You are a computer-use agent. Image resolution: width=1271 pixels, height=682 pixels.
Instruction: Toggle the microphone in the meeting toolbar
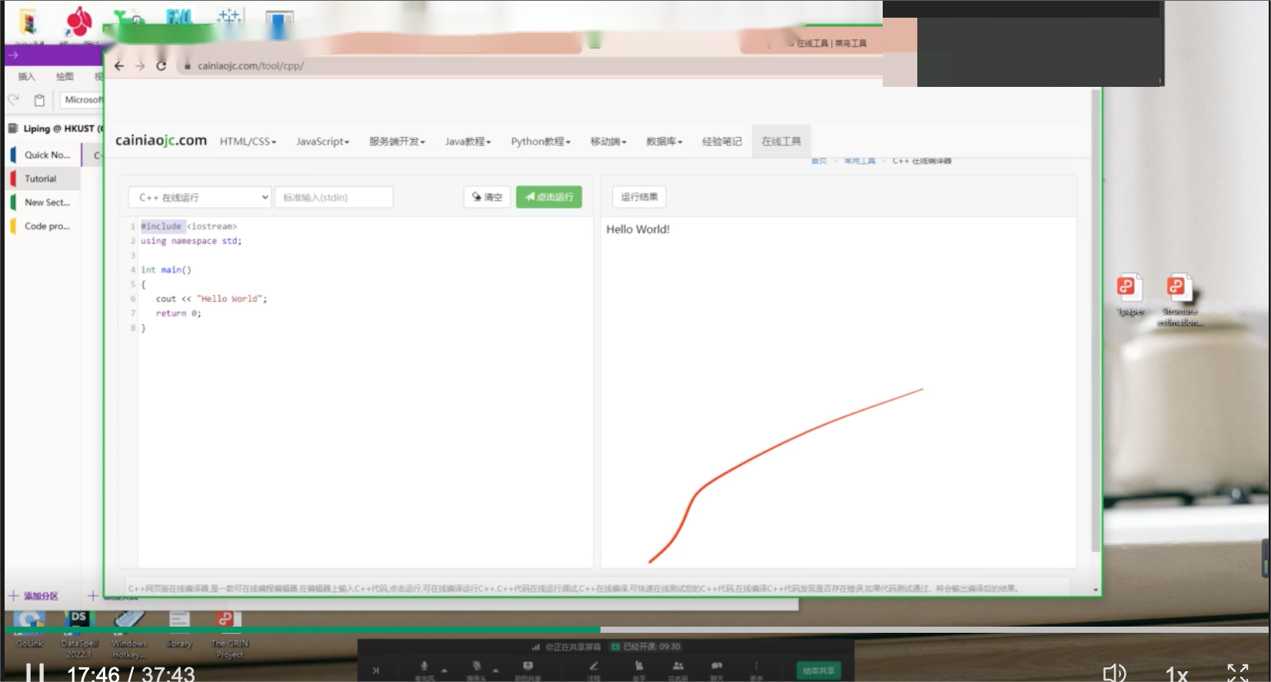point(424,667)
